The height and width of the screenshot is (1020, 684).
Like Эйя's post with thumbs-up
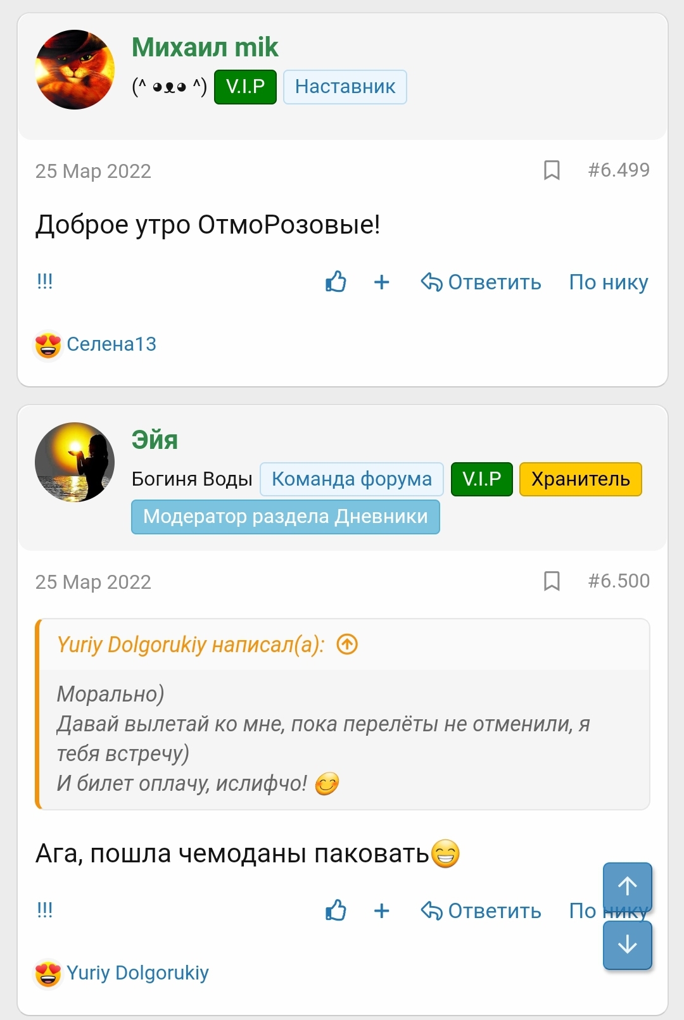[x=336, y=910]
